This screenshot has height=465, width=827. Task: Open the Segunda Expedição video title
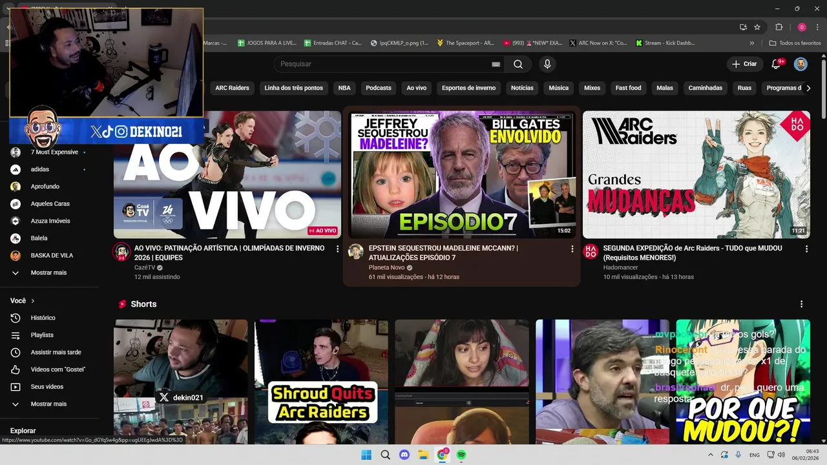693,253
